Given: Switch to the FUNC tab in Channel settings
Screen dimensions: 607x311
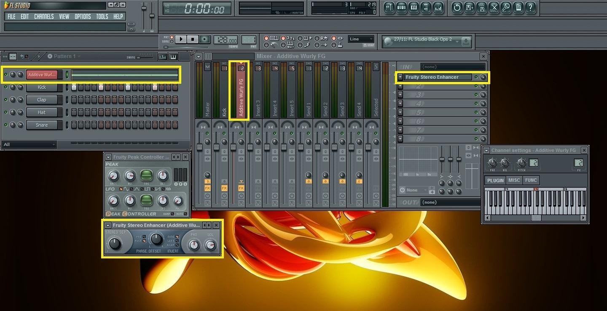Looking at the screenshot, I should click(531, 180).
